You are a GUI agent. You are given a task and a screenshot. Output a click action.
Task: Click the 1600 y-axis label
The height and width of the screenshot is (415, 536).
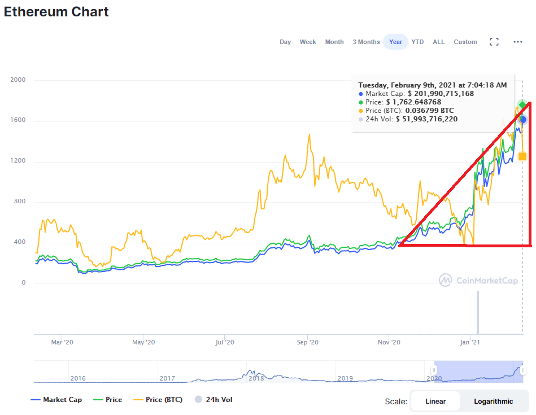click(x=18, y=120)
